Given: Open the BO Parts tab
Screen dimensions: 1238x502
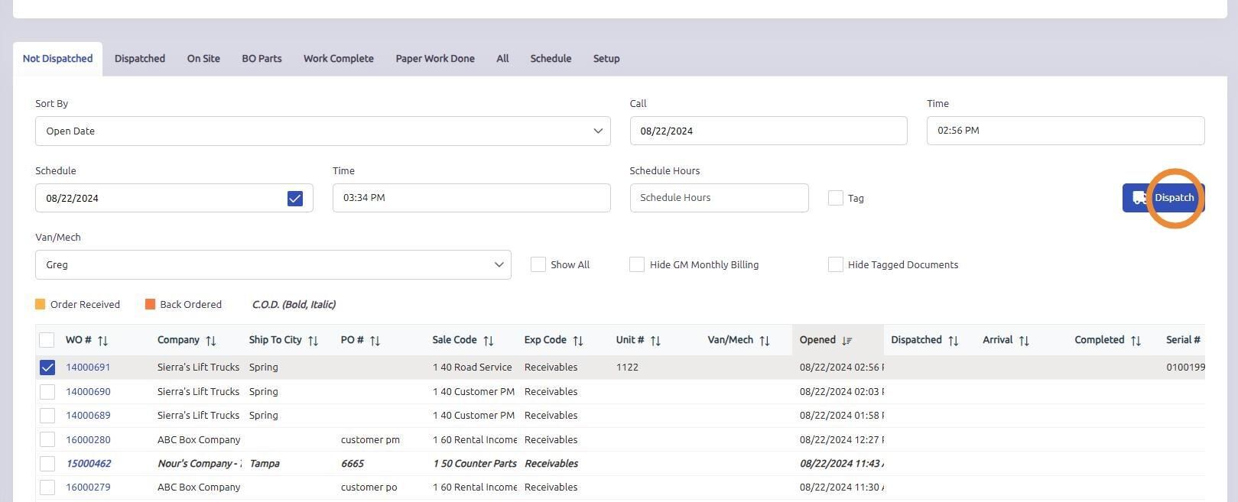Looking at the screenshot, I should click(262, 59).
